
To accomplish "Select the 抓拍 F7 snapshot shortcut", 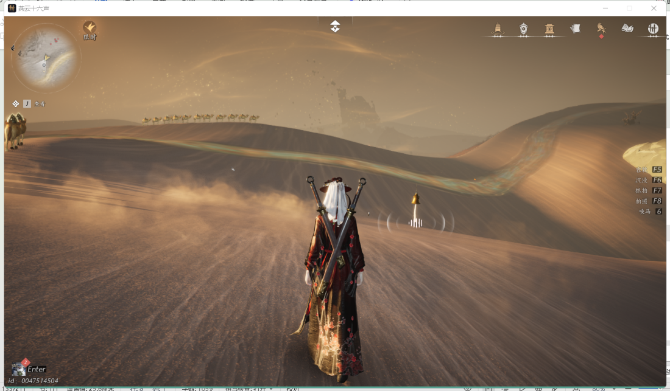I will point(649,190).
